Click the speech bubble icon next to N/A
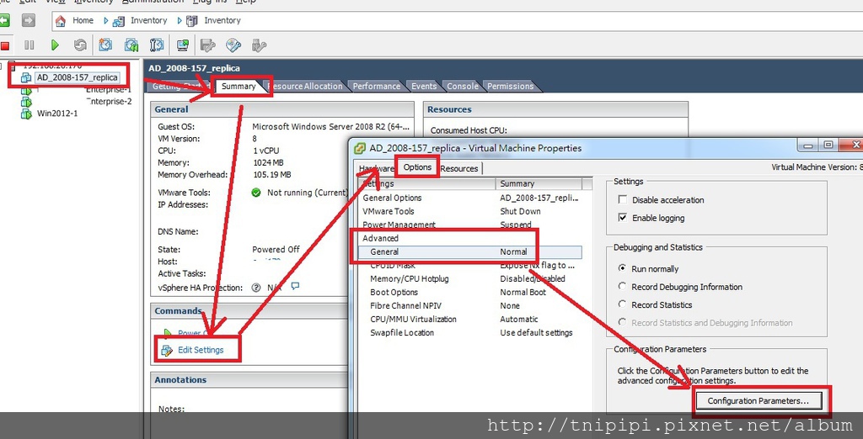 295,286
